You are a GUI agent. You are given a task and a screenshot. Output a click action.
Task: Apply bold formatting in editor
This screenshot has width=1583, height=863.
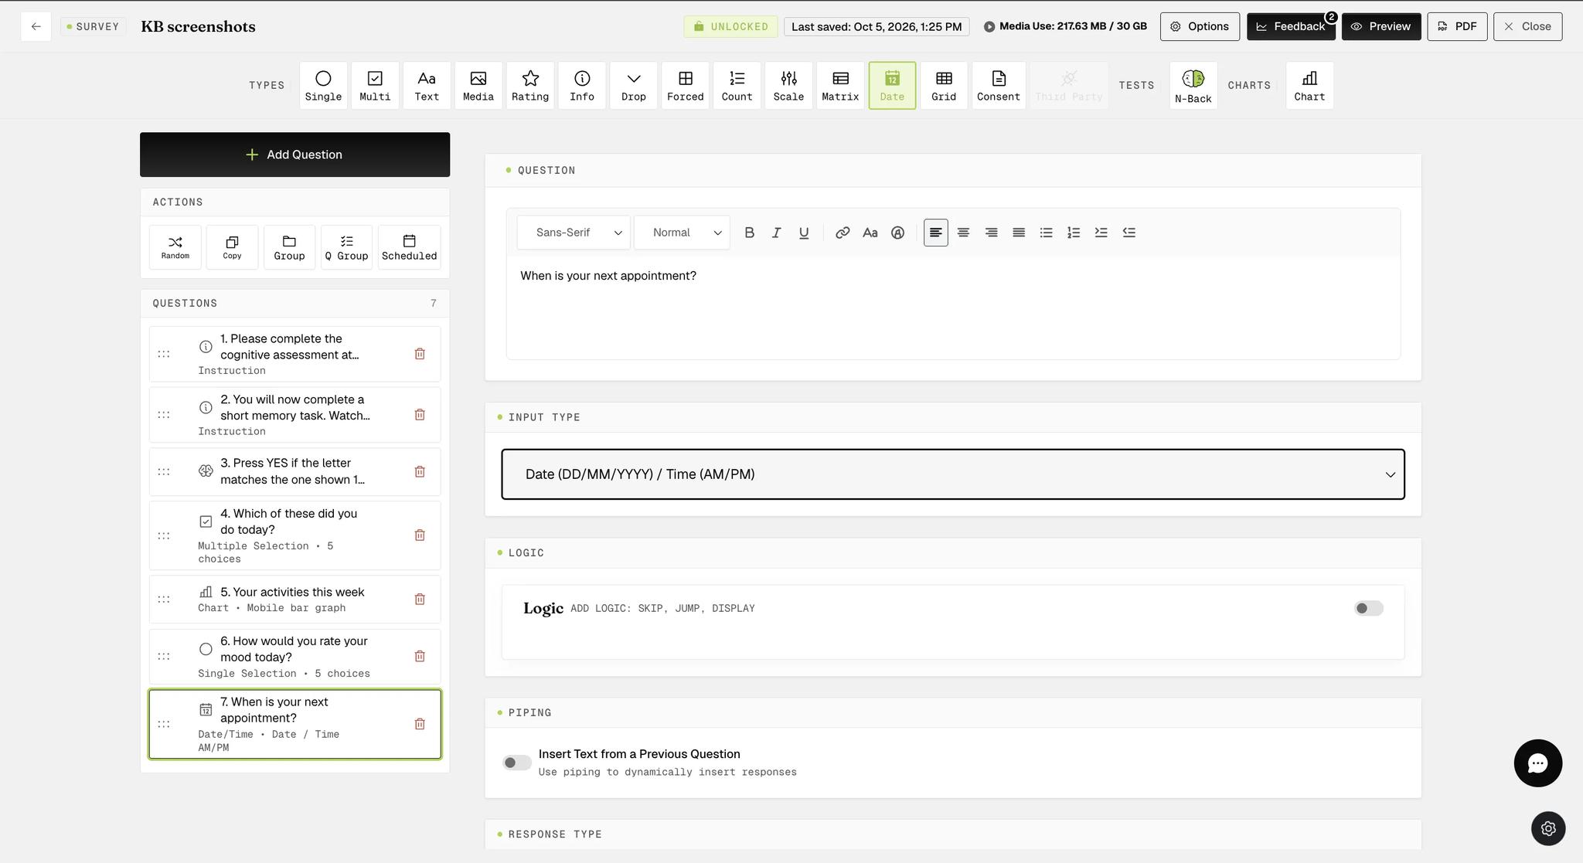point(749,233)
